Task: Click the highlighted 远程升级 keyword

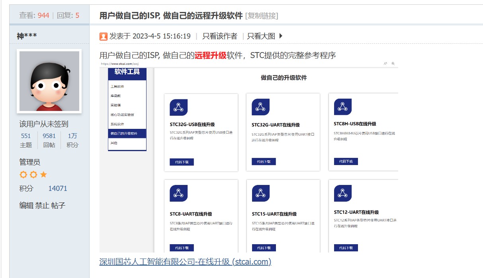Action: coord(210,55)
